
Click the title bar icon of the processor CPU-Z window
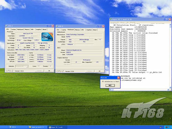tap(7, 26)
